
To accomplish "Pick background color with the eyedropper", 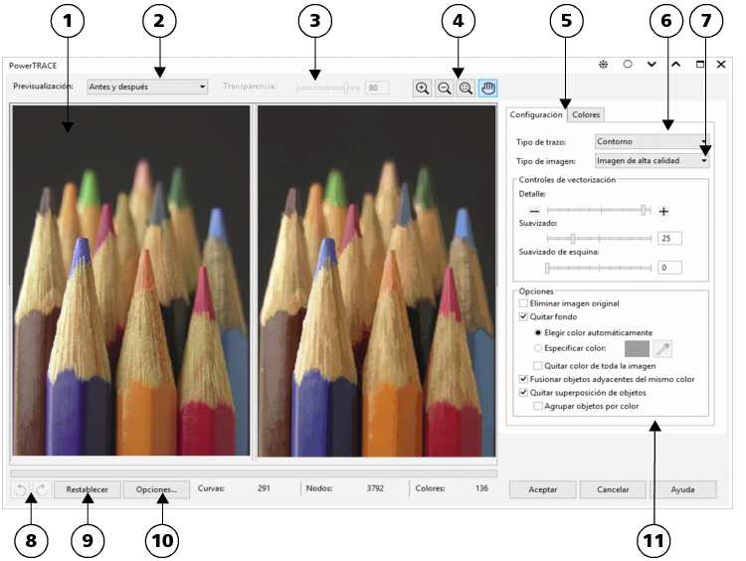I will (x=662, y=349).
